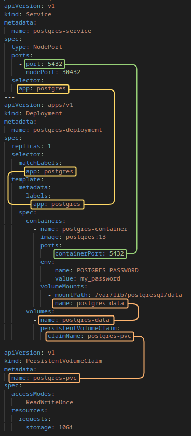Click the 'value: my_password' text

88,278
